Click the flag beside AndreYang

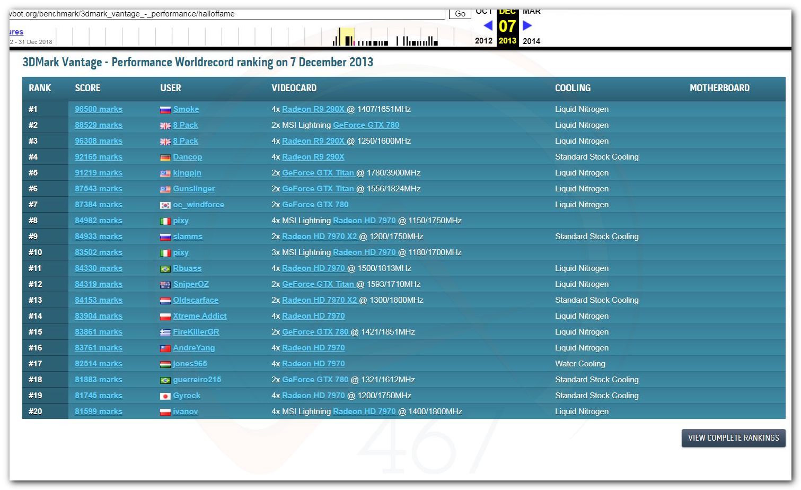pos(165,348)
